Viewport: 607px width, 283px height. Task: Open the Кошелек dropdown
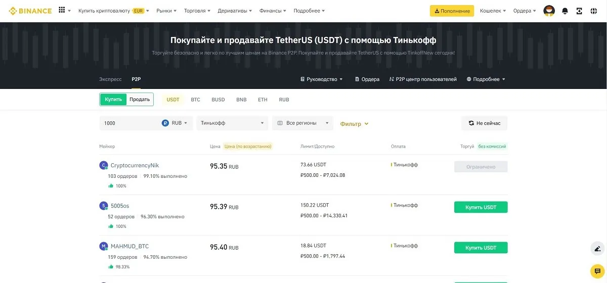[493, 11]
